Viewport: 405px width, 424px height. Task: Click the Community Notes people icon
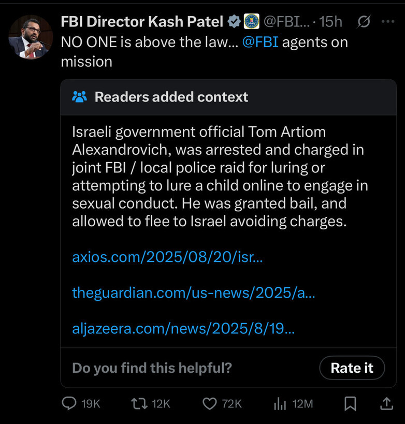pos(80,97)
